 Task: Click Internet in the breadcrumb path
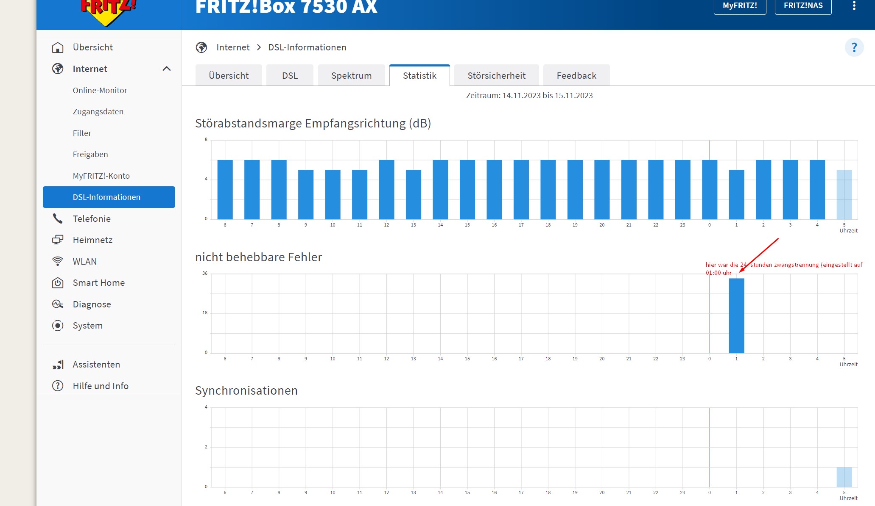click(x=233, y=47)
